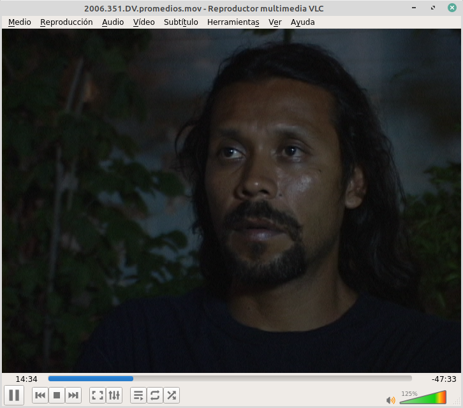Screen dimensions: 463x408
Task: Expand the Vídeo menu
Action: point(144,22)
